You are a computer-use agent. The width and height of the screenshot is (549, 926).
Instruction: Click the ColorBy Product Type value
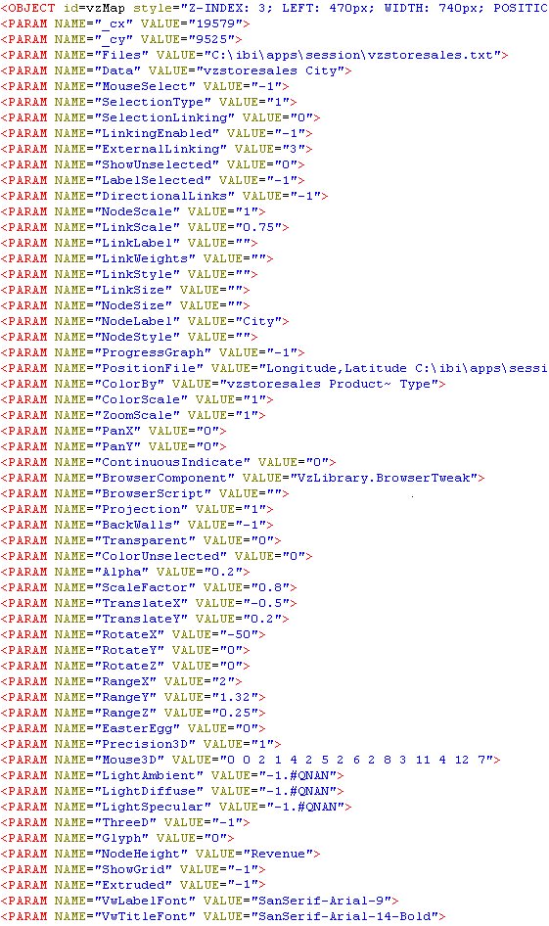pos(330,384)
